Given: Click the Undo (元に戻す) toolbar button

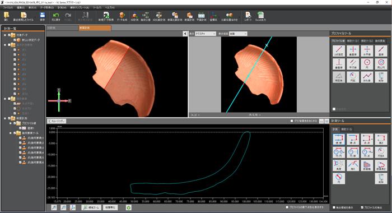Looking at the screenshot, I should coord(56,16).
